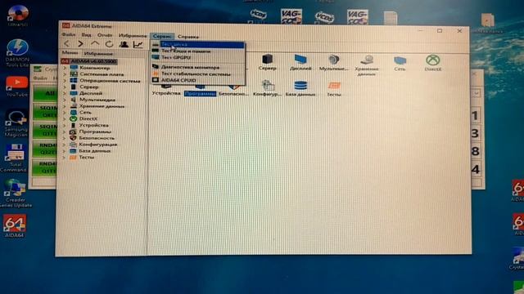Screen dimensions: 524x294
Task: Open the Отчёт menu
Action: 105,35
